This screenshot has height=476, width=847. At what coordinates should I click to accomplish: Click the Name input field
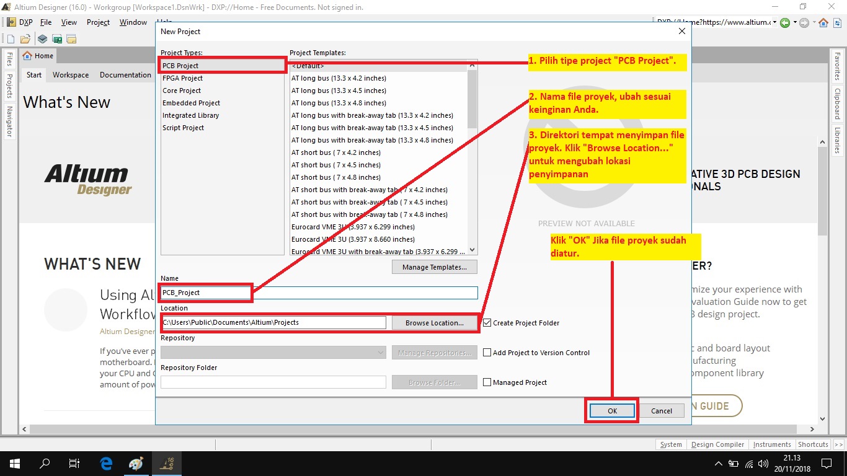tap(319, 293)
